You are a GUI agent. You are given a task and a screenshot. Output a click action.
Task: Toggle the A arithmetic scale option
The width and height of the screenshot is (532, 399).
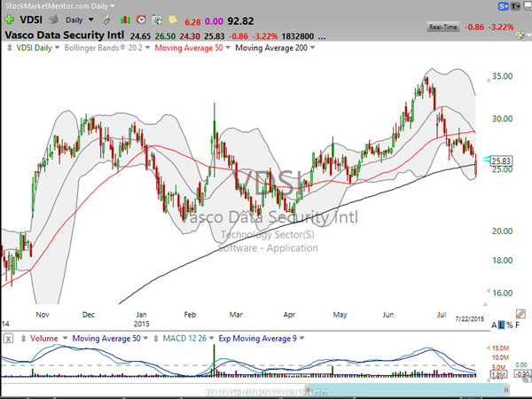(x=494, y=325)
